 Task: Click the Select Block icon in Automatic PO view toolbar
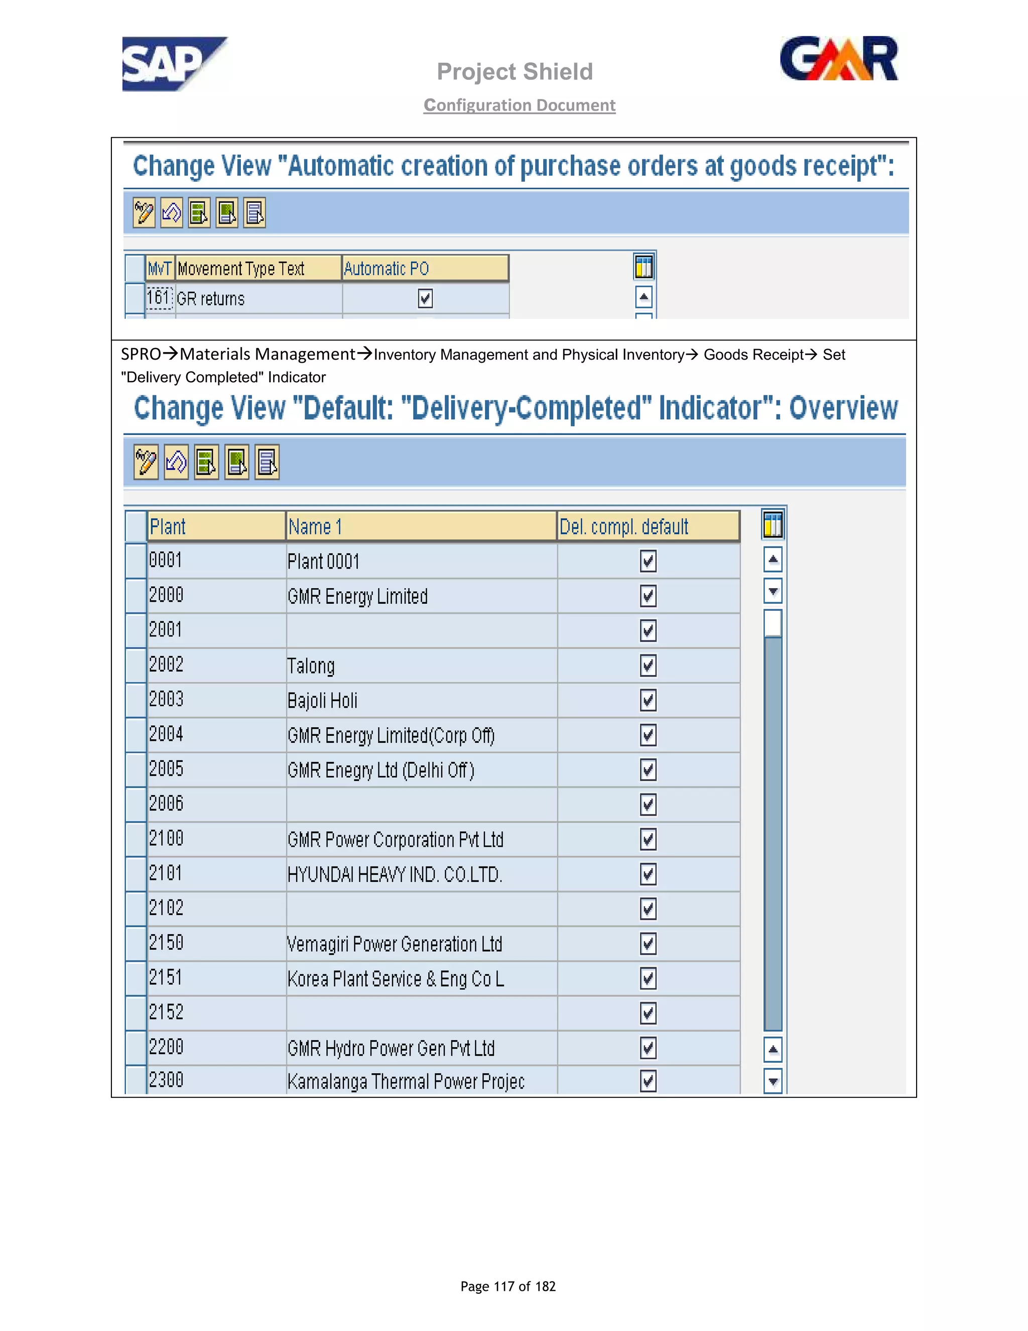(x=227, y=212)
